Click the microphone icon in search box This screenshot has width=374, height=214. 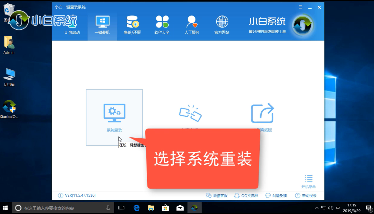tap(108, 208)
